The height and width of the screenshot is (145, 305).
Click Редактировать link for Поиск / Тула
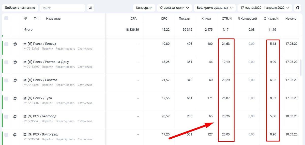(x=66, y=103)
